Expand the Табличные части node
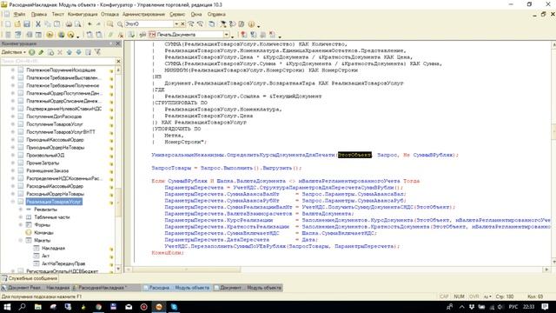Screen dimensions: 556x313 coord(21,216)
